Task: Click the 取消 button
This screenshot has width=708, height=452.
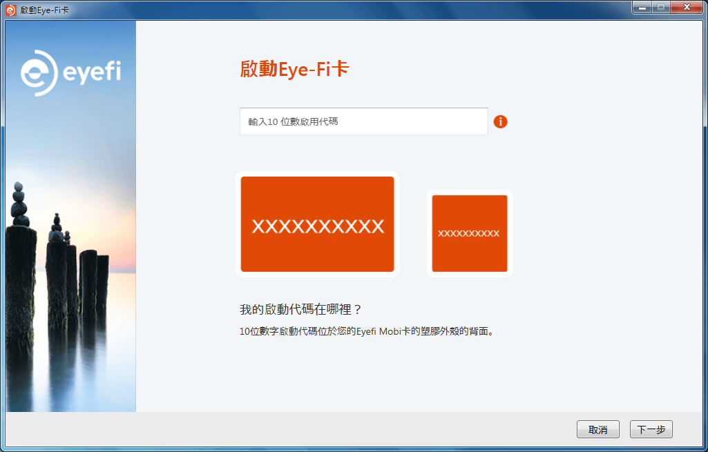Action: tap(597, 429)
